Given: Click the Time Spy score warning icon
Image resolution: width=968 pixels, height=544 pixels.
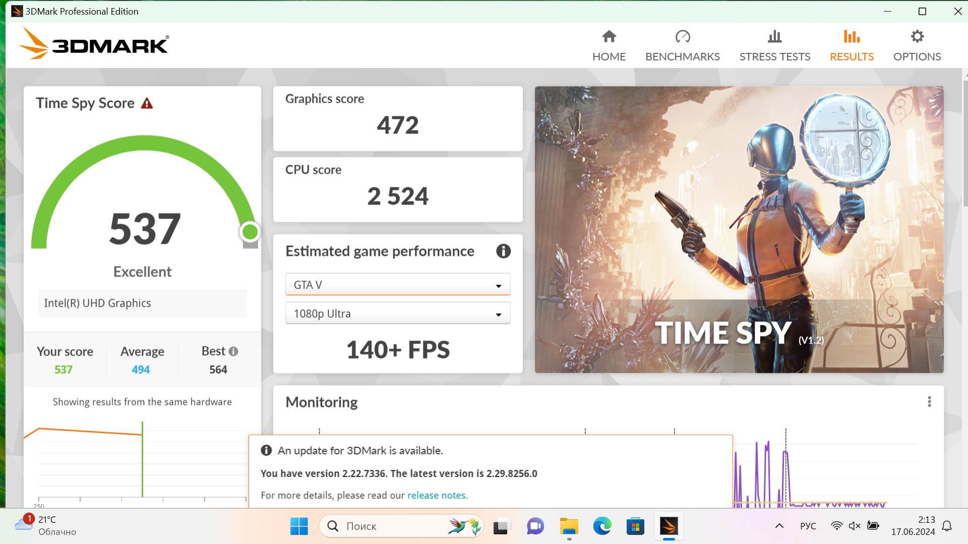Looking at the screenshot, I should (x=147, y=104).
